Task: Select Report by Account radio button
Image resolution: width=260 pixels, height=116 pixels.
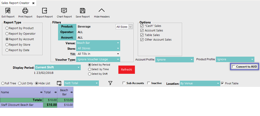Action: [x=7, y=39]
